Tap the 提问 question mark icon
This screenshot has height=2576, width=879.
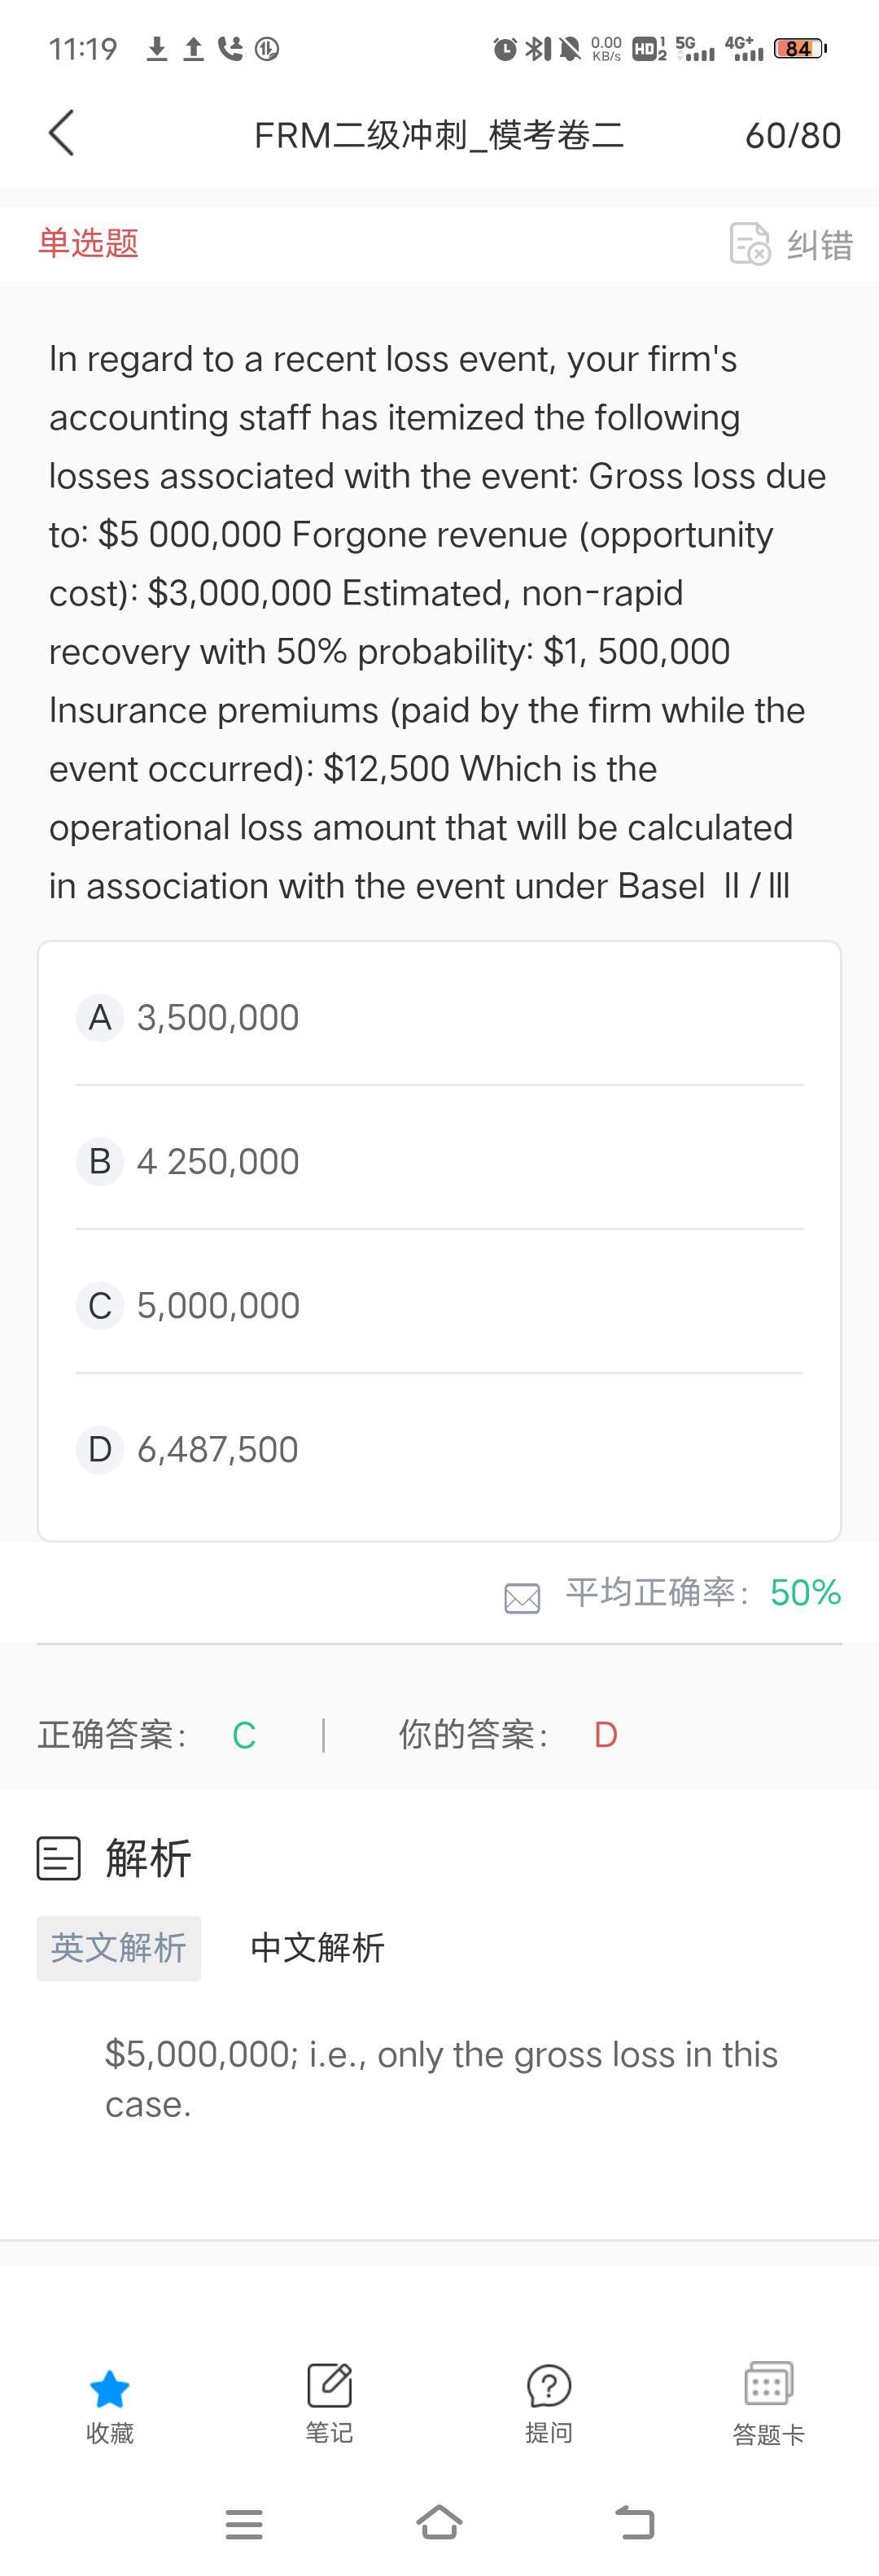click(x=549, y=2386)
